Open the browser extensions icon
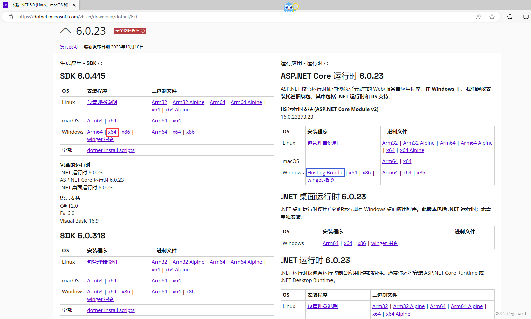 pos(510,17)
